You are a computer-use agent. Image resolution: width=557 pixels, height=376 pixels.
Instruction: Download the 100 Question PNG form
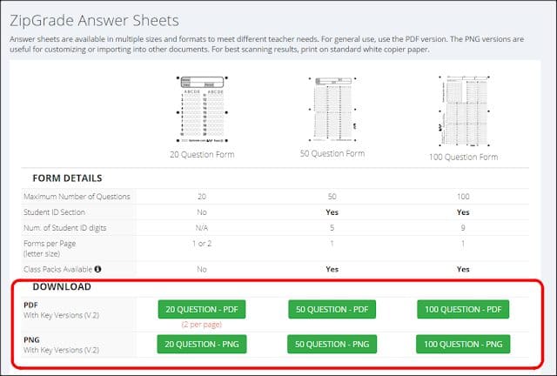(463, 344)
